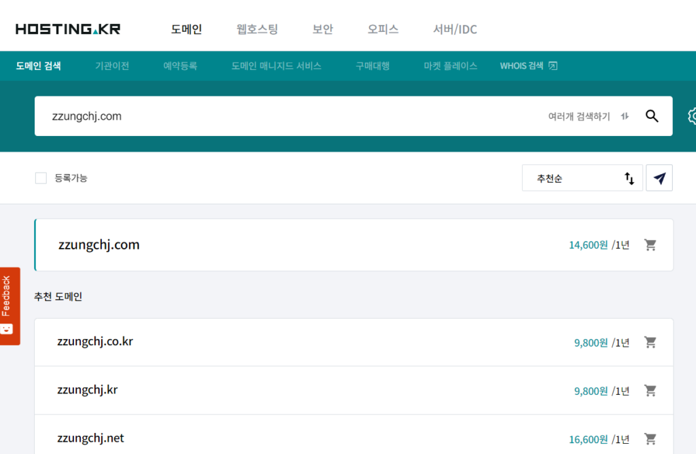Add zzungchj.com to the cart
696x454 pixels.
pyautogui.click(x=650, y=245)
